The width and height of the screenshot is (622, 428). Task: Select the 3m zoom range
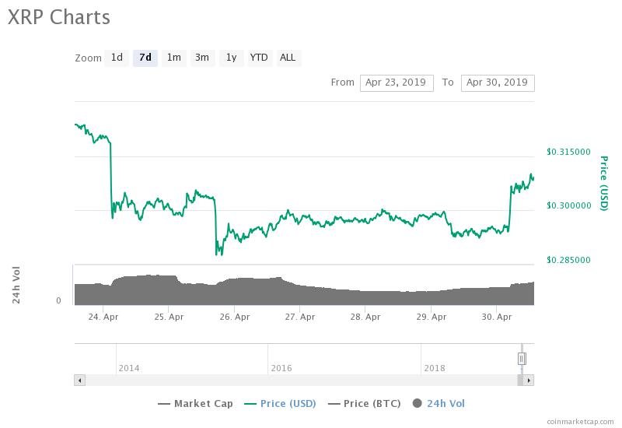tap(202, 58)
